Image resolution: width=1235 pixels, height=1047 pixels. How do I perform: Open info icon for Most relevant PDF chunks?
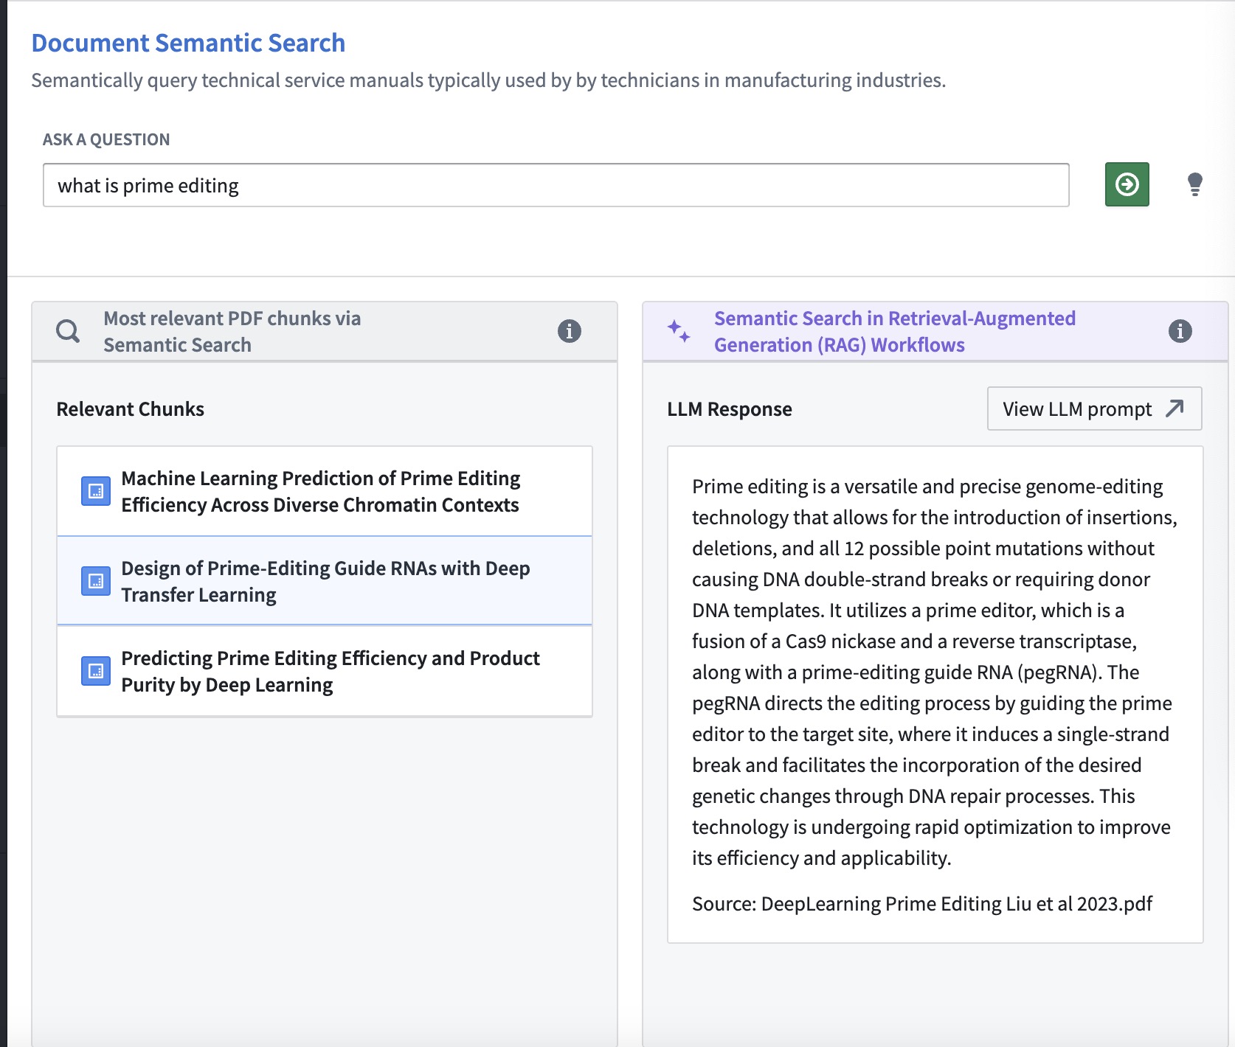coord(569,331)
